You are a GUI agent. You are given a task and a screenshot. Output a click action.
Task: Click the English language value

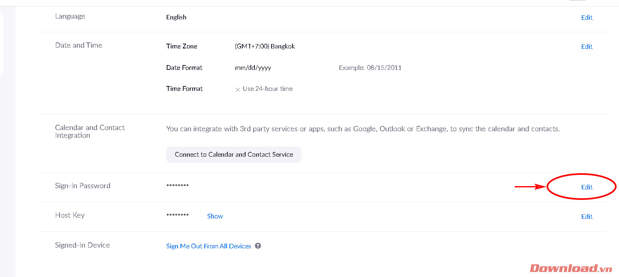click(176, 17)
